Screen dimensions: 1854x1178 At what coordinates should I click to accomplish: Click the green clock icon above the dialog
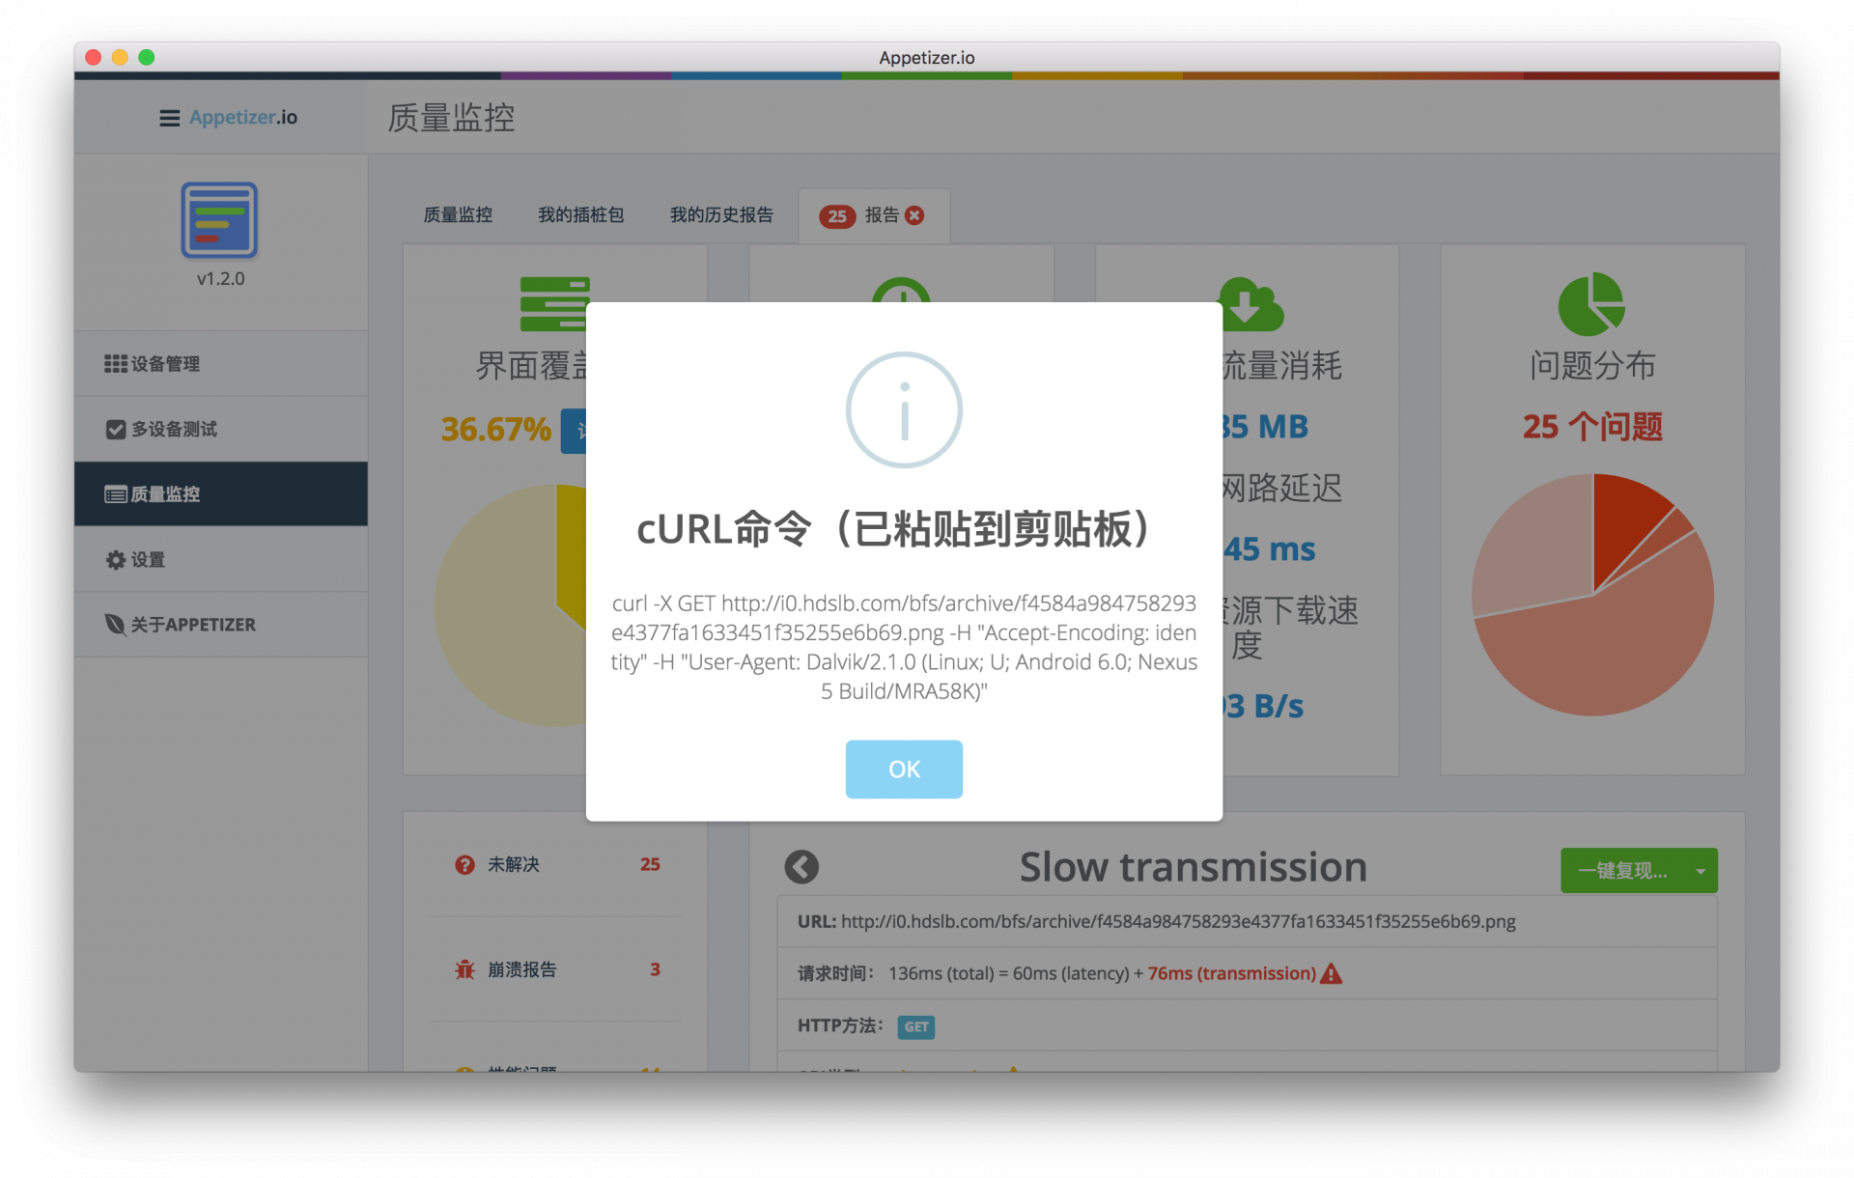pyautogui.click(x=900, y=290)
